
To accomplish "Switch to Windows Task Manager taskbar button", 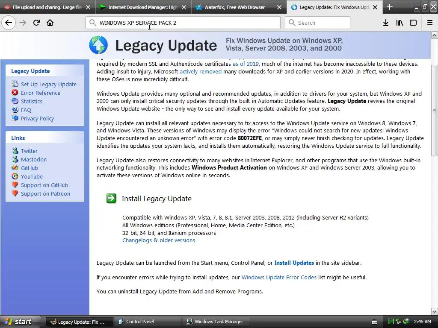I will (x=216, y=322).
